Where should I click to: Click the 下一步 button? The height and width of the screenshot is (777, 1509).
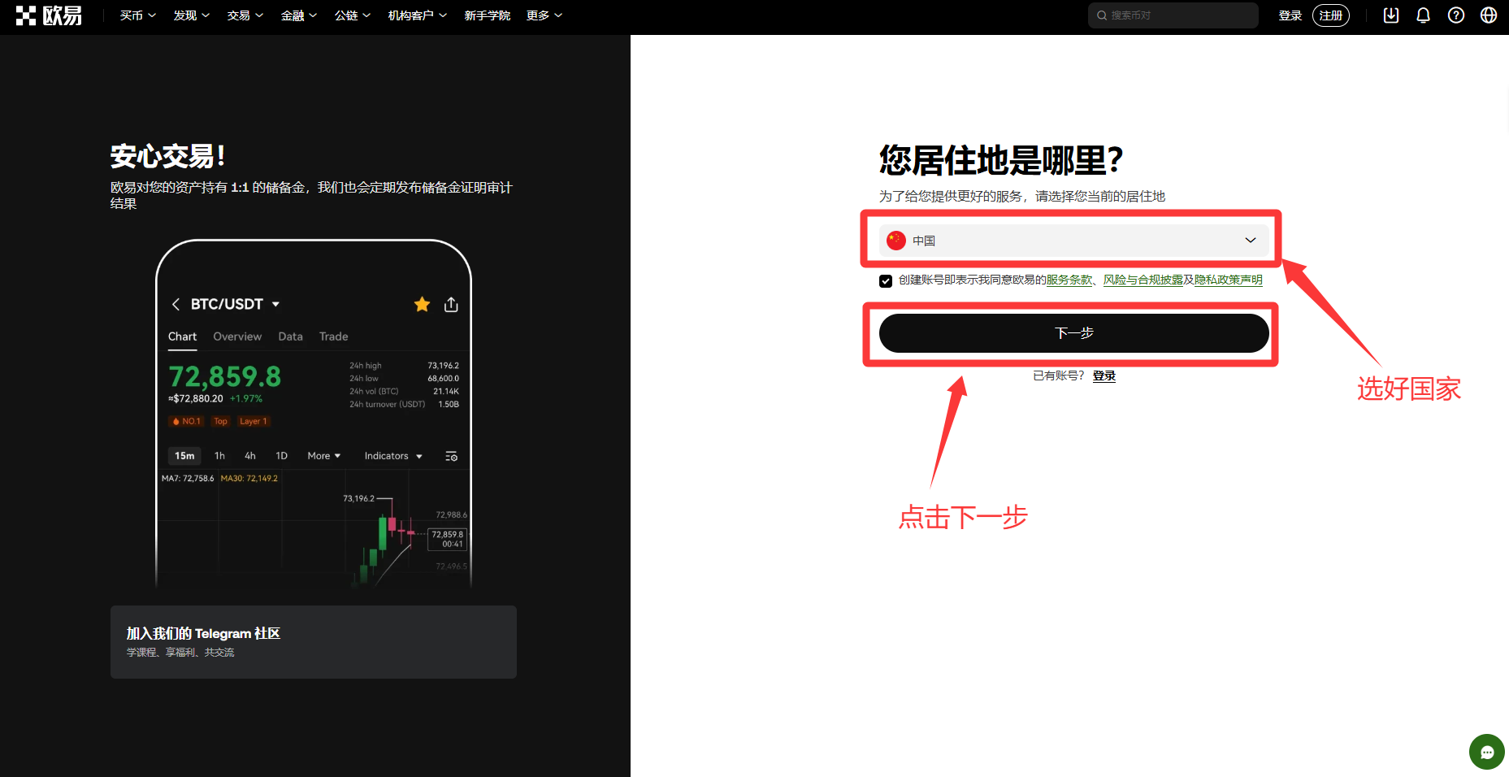pyautogui.click(x=1073, y=333)
